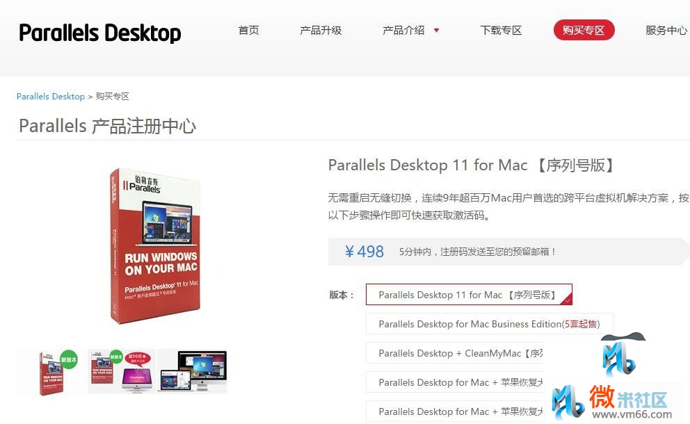Expand the 产品介绍 dropdown menu
The height and width of the screenshot is (424, 690).
pos(410,31)
